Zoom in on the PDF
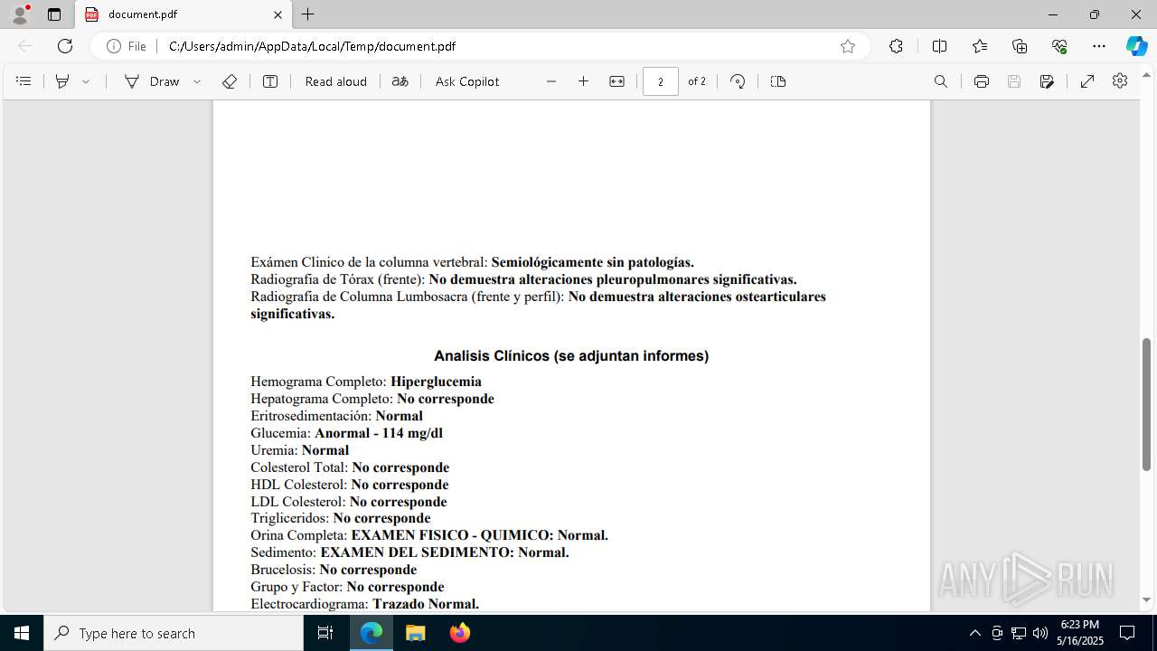1157x651 pixels. coord(584,81)
